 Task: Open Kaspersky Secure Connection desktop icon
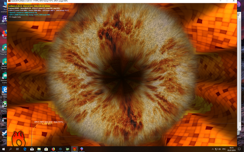[x=4, y=64]
